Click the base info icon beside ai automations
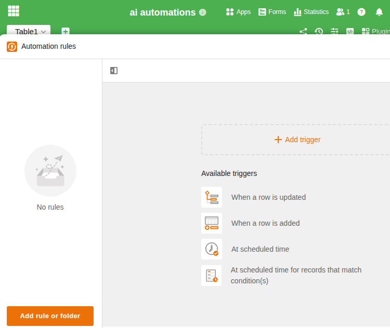Screen dimensions: 390x328 pyautogui.click(x=203, y=12)
